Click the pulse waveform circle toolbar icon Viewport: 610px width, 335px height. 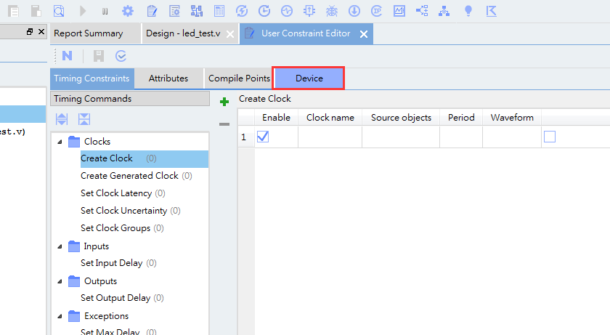click(287, 11)
